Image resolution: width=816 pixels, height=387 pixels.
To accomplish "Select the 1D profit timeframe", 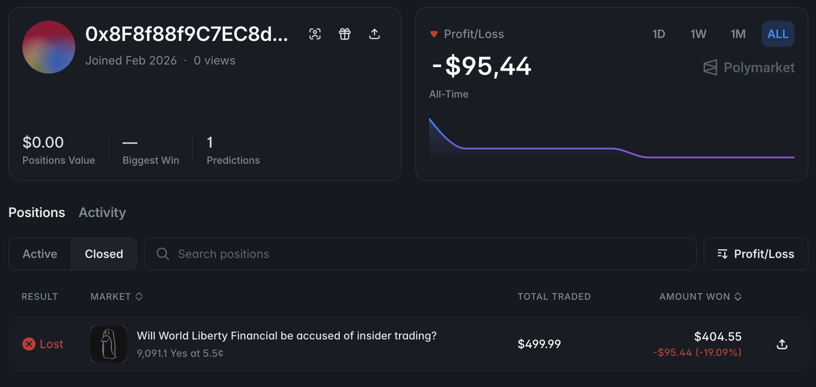I will [659, 34].
